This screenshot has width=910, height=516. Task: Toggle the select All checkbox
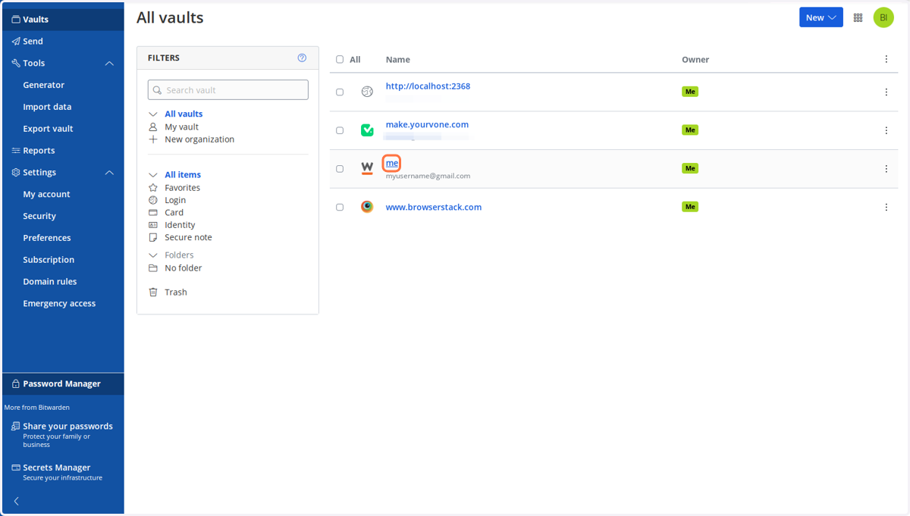(x=340, y=60)
